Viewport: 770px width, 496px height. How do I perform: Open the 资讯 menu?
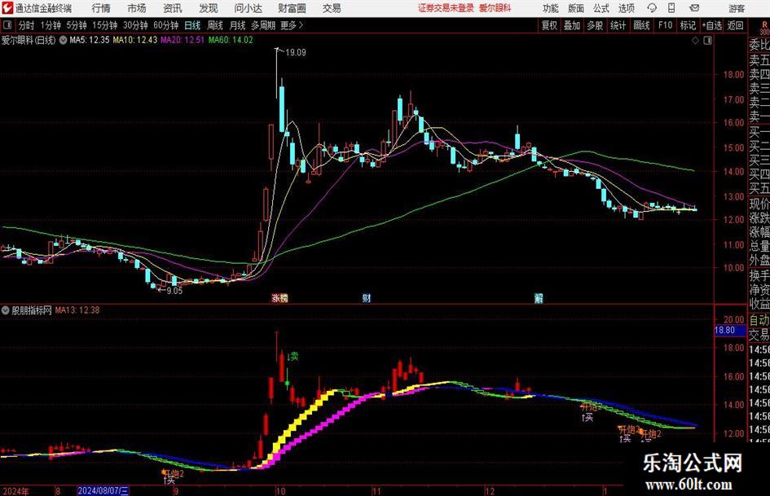[173, 8]
